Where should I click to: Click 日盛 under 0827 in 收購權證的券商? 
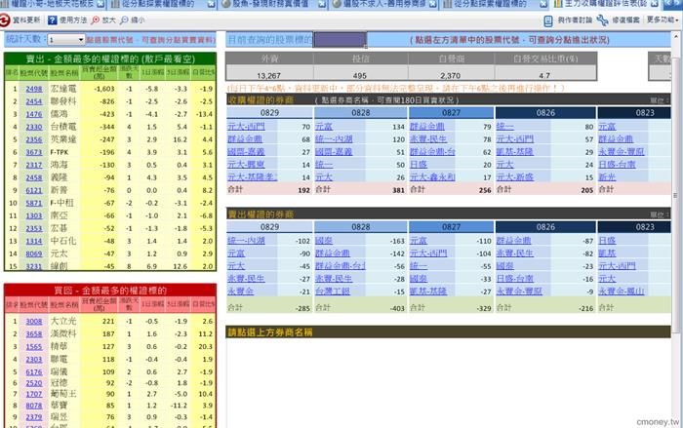419,164
